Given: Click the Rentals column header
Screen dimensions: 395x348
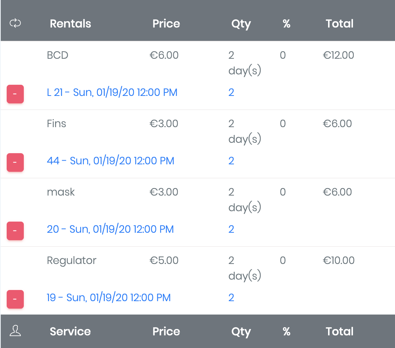Looking at the screenshot, I should pyautogui.click(x=70, y=23).
